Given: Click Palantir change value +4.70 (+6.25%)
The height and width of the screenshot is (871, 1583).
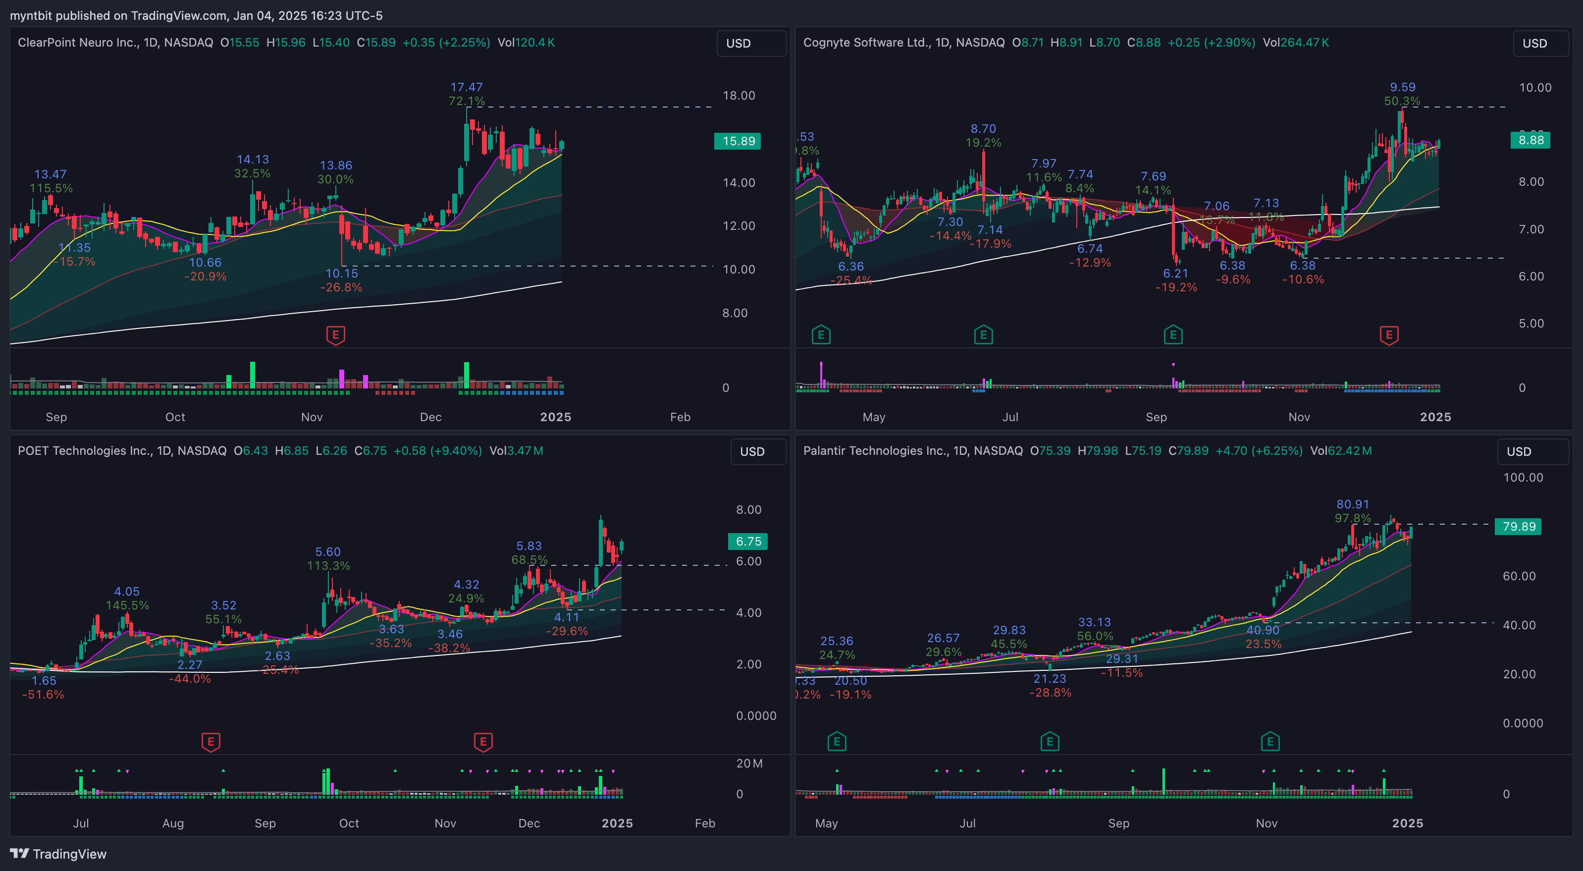Looking at the screenshot, I should point(1259,450).
